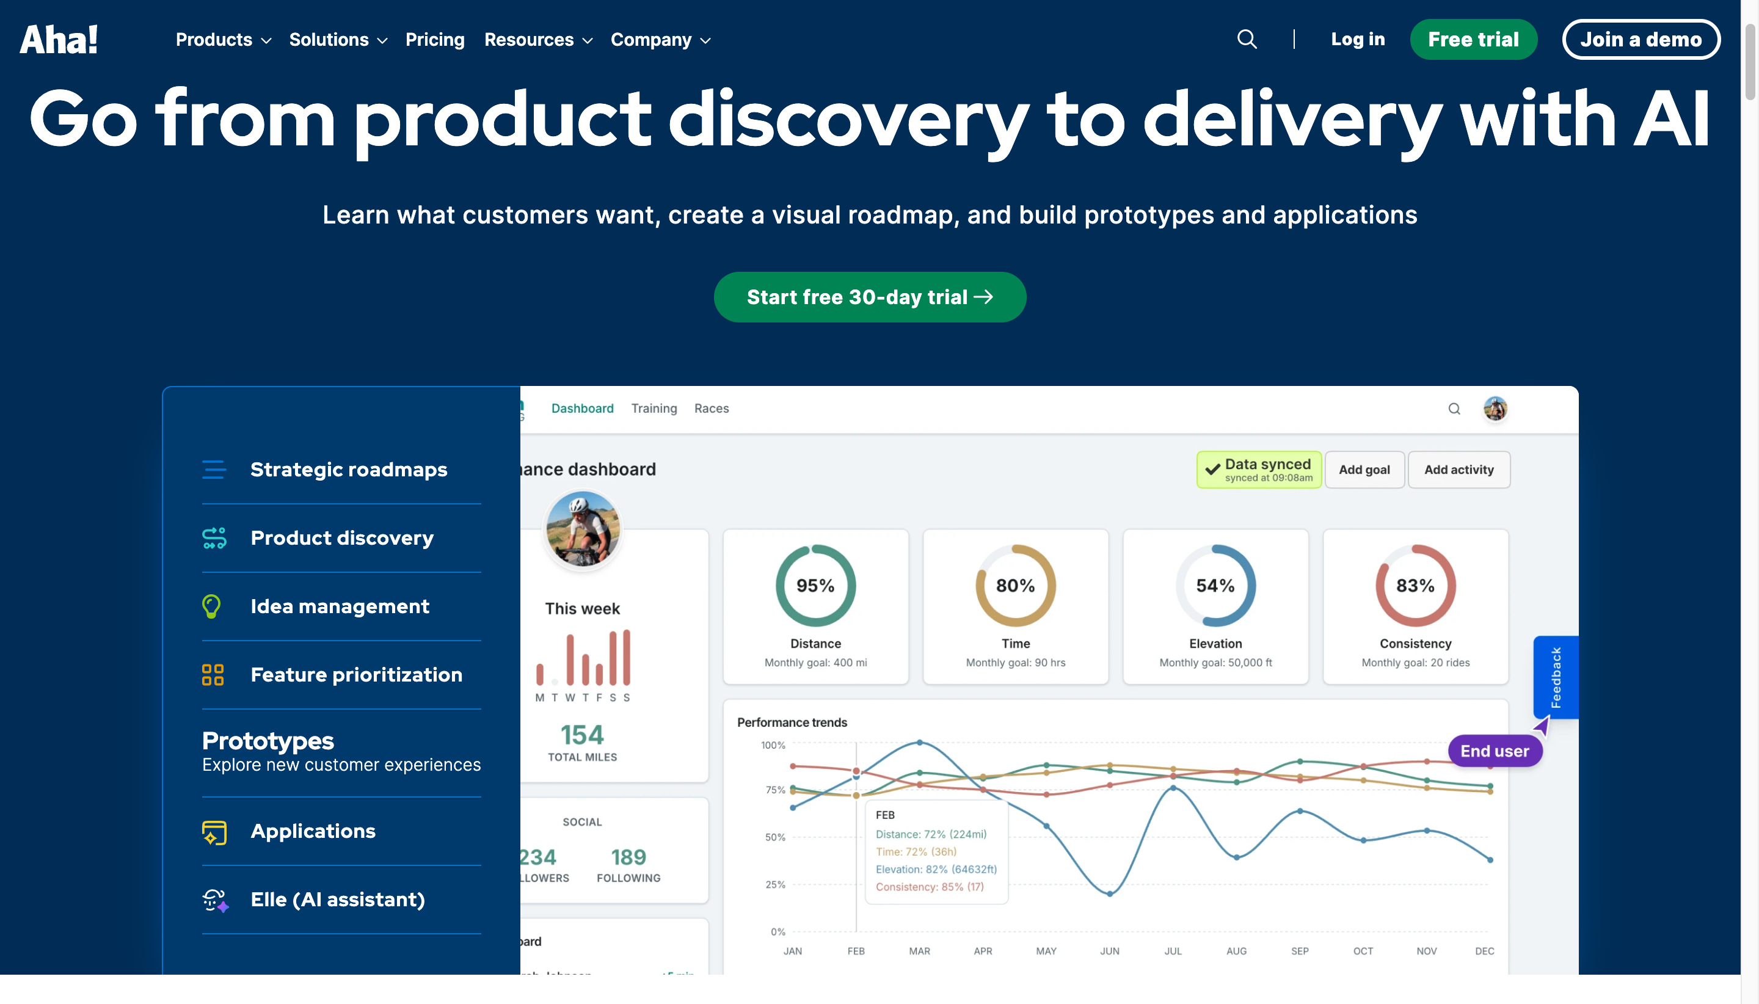Viewport: 1759px width, 1004px height.
Task: Expand the Solutions dropdown menu
Action: [x=338, y=40]
